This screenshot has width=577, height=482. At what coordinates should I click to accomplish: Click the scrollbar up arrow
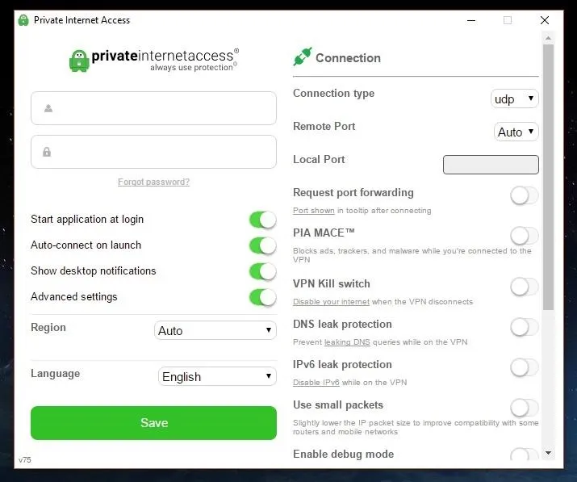pos(548,38)
